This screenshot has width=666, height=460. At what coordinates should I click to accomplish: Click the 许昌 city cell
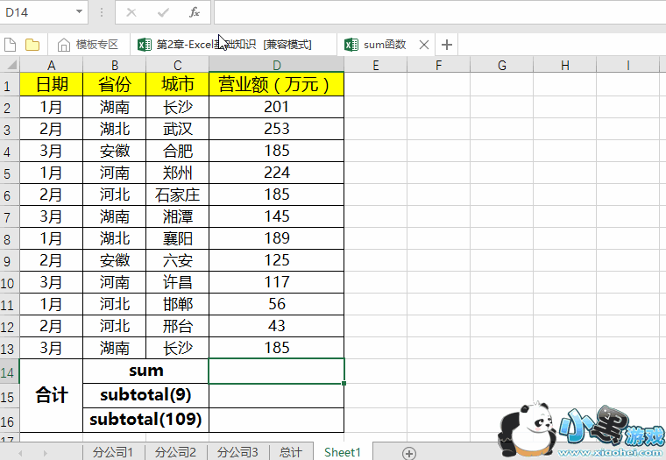[178, 282]
